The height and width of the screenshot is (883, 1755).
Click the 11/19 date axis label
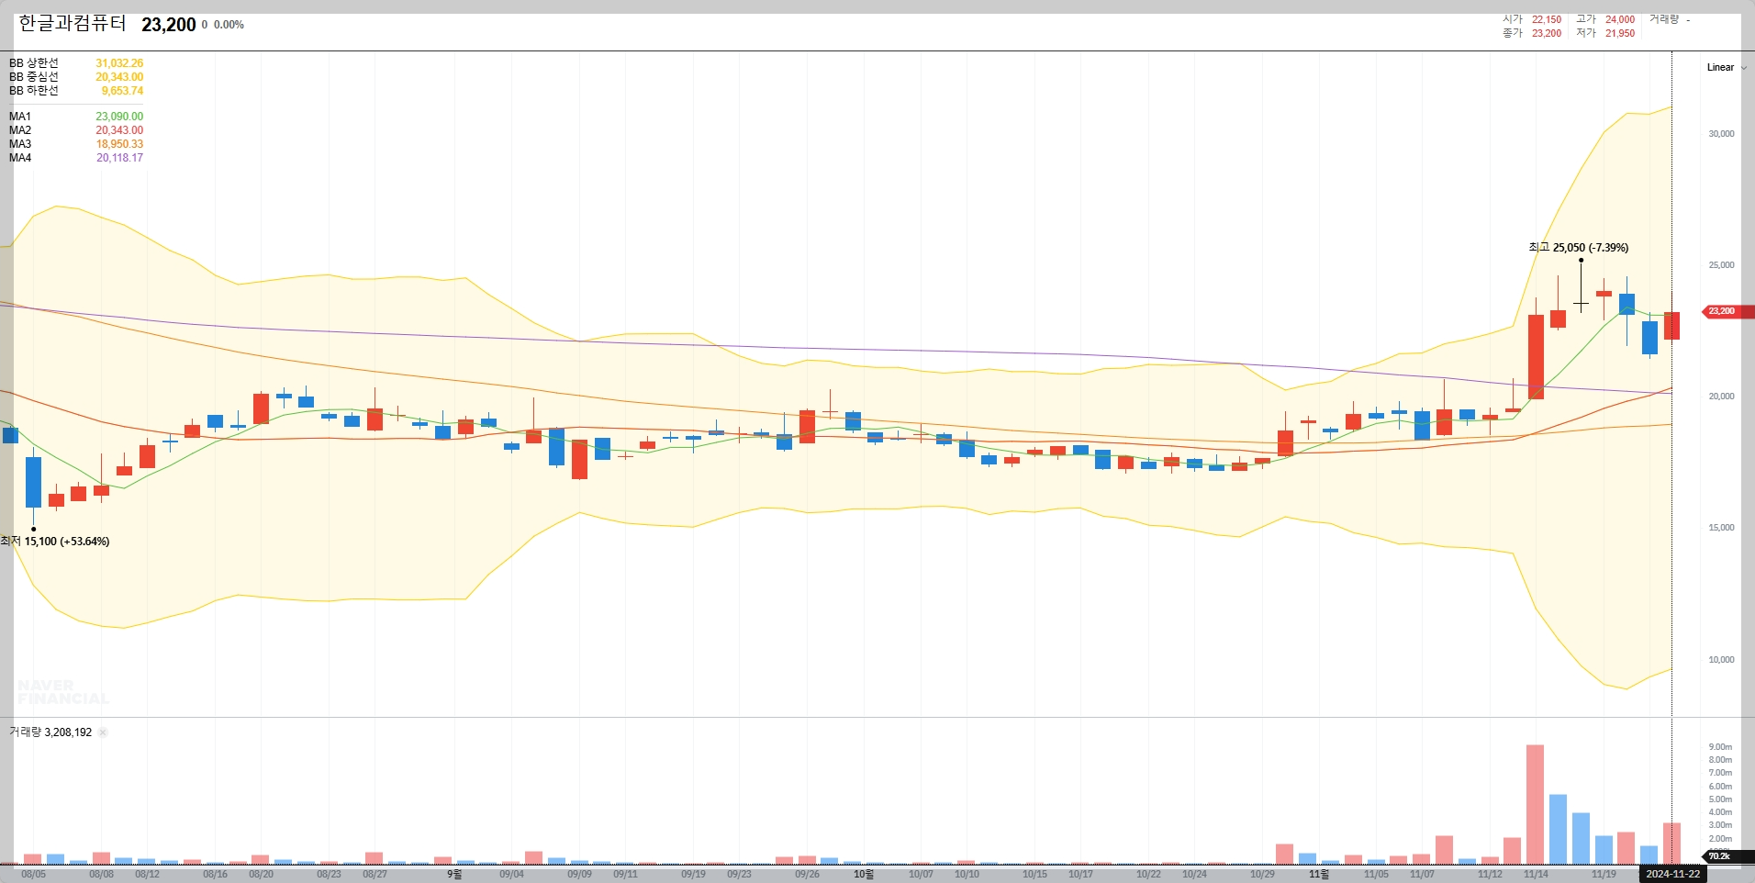point(1604,875)
